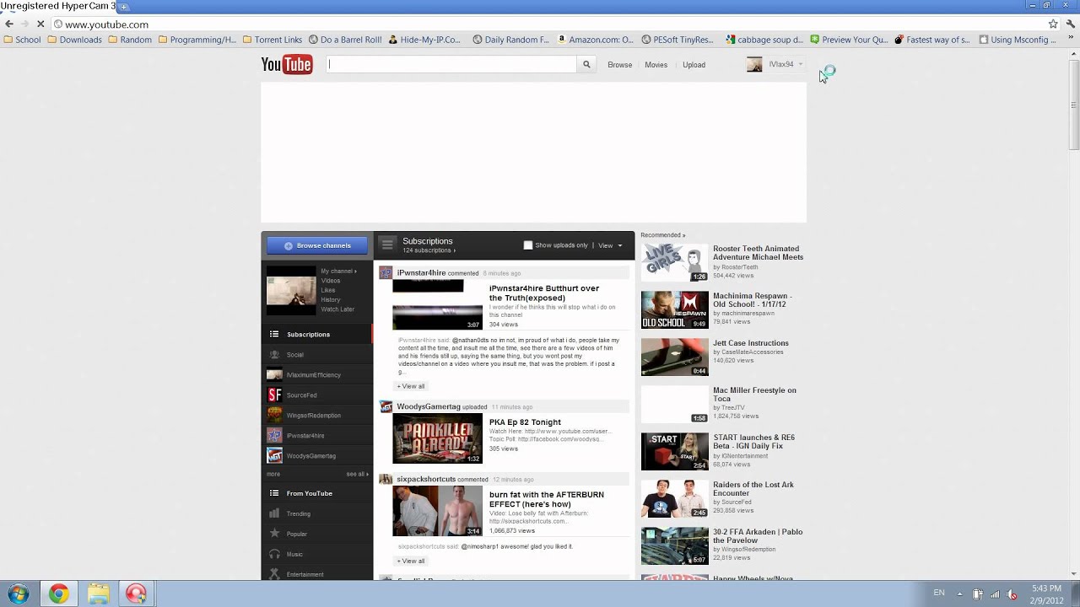The image size is (1080, 607).
Task: Click the browser back arrow
Action: (9, 24)
